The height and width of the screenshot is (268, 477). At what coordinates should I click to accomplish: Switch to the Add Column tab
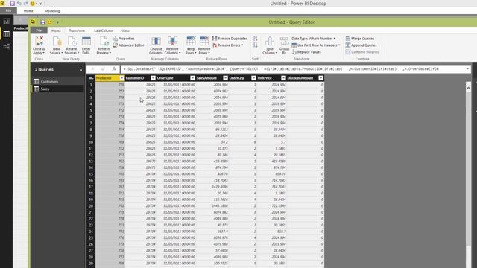[104, 31]
